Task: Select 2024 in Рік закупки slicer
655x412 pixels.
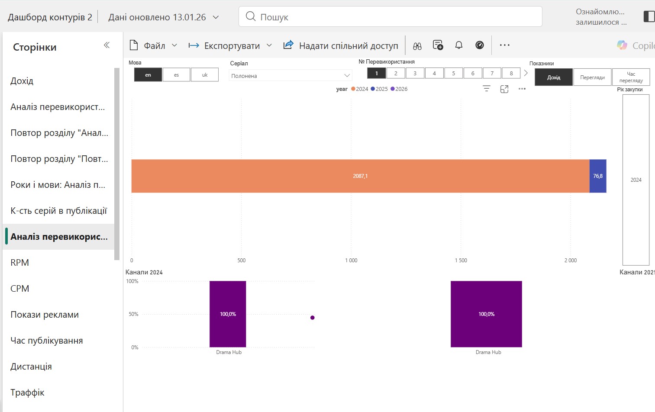Action: (x=636, y=180)
